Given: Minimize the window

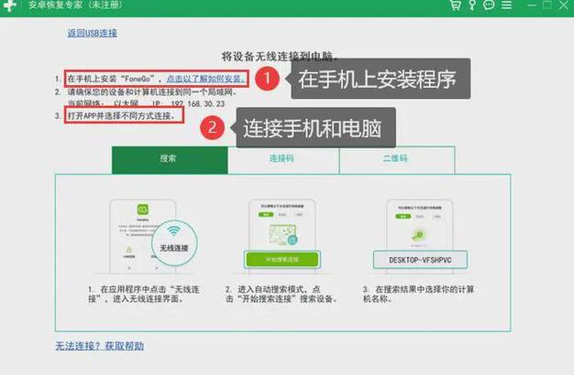Looking at the screenshot, I should 532,5.
